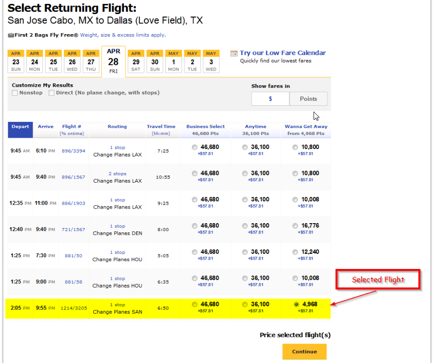
Task: Switch to the May 1 Mon date tab
Action: click(174, 61)
